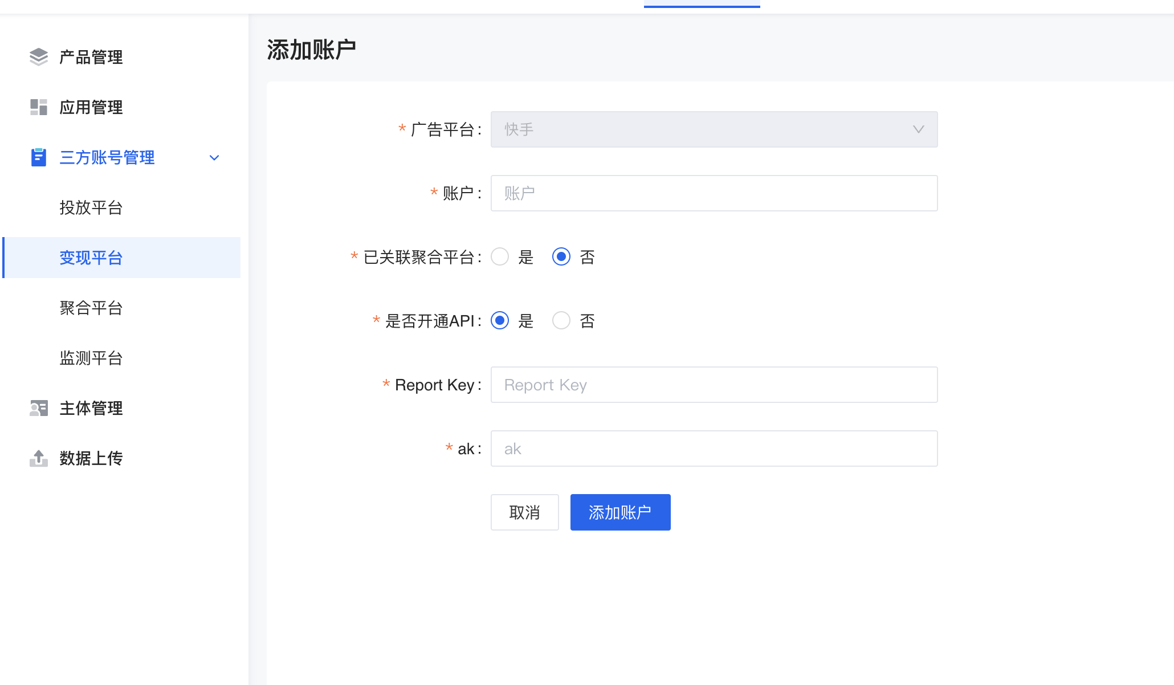This screenshot has height=685, width=1174.
Task: Go to 聚合平台 in the sidebar
Action: point(91,308)
